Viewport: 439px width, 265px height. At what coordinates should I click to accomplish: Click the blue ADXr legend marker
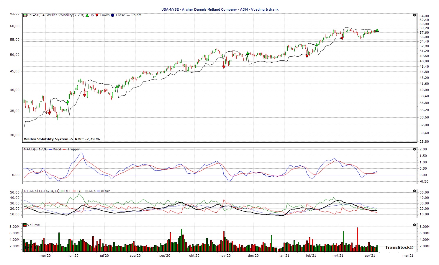point(99,191)
